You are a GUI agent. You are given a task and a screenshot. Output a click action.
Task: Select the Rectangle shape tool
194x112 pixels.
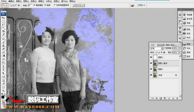click(x=3, y=76)
